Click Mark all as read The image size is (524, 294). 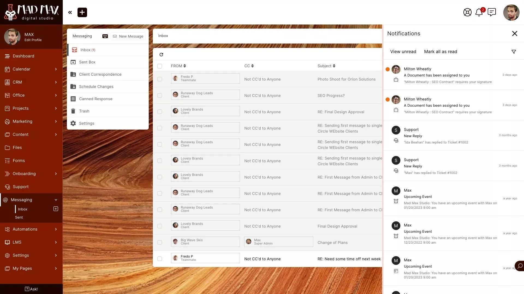pos(440,52)
